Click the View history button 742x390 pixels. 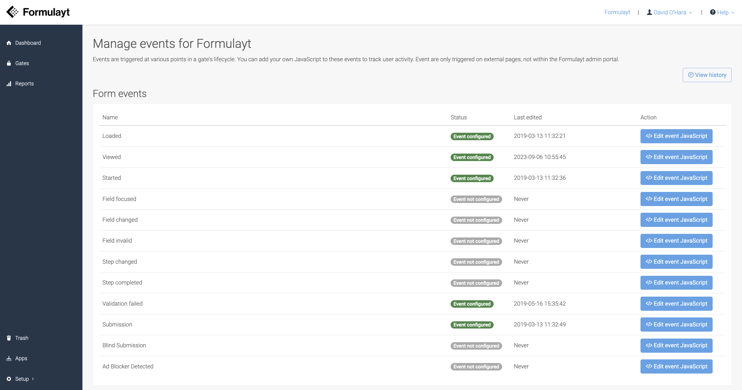pyautogui.click(x=707, y=75)
